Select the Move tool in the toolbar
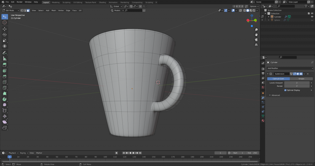315x166 pixels. point(5,29)
